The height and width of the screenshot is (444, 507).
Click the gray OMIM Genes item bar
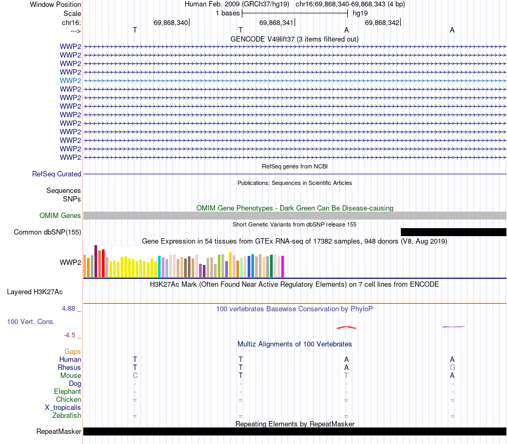[295, 216]
